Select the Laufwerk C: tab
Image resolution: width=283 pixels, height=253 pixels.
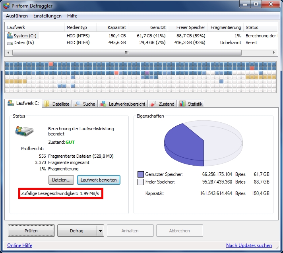coord(23,103)
